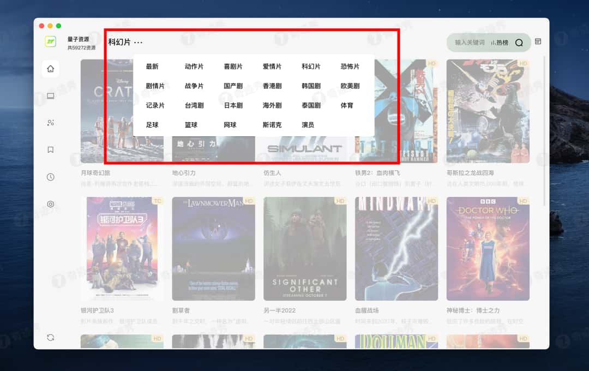Switch to the 泰国剧 category
Image resolution: width=589 pixels, height=371 pixels.
point(311,106)
